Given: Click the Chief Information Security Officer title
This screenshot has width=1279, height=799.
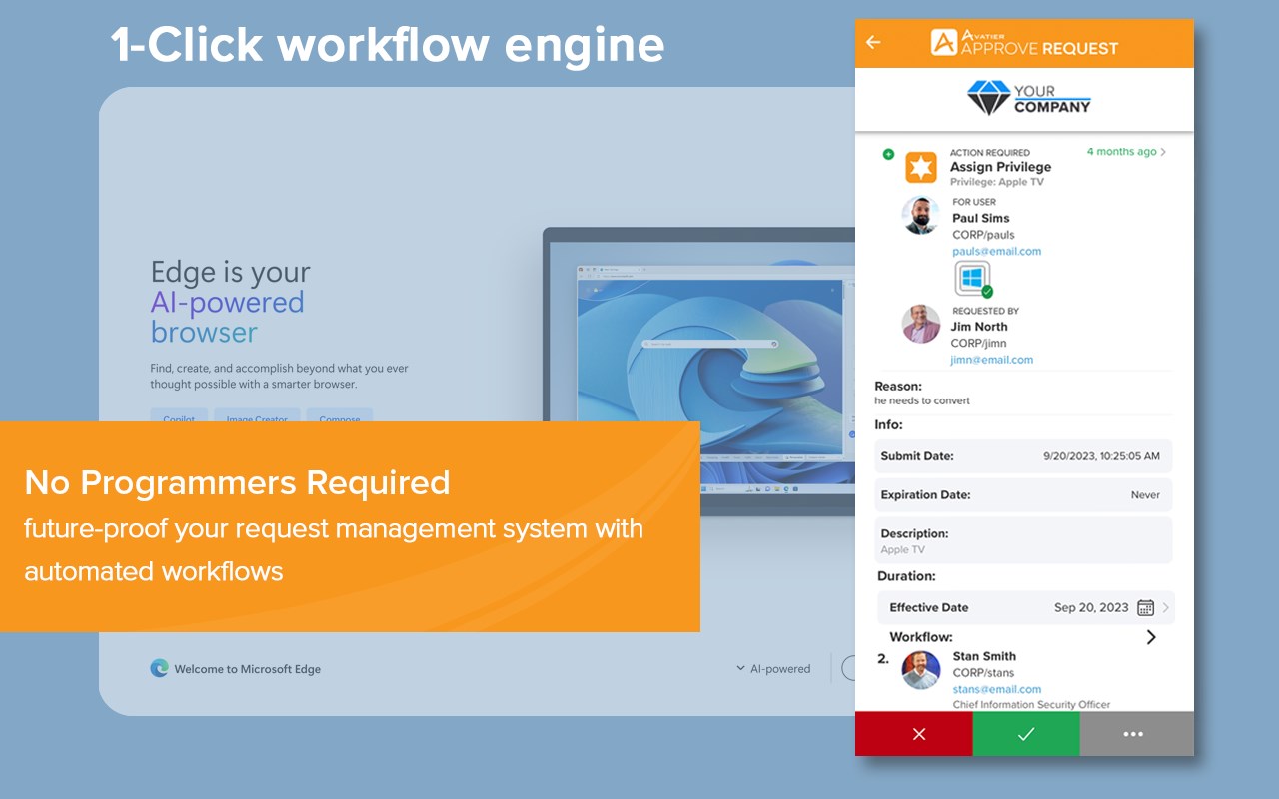Looking at the screenshot, I should pos(1031,704).
